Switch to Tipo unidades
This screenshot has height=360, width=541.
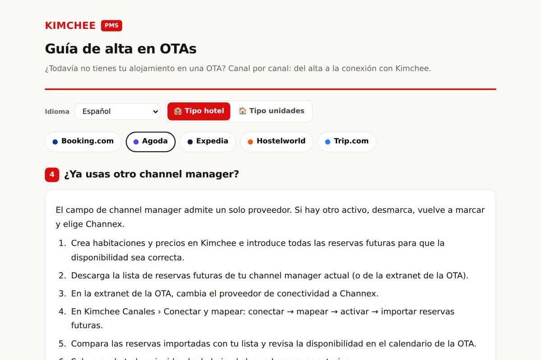tap(271, 111)
